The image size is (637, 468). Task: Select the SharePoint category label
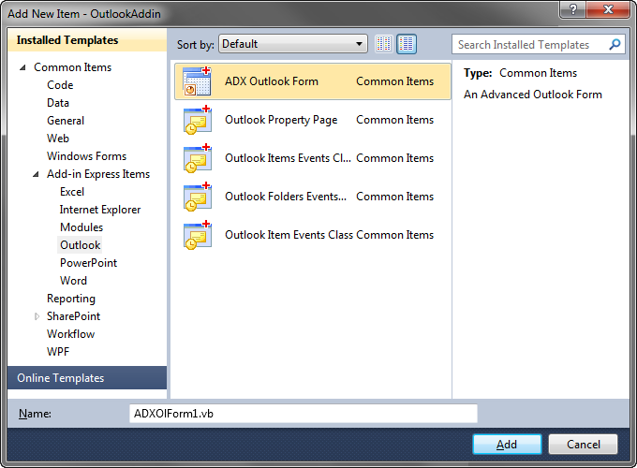tap(73, 316)
